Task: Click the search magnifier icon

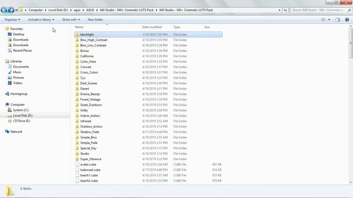Action: pyautogui.click(x=349, y=10)
